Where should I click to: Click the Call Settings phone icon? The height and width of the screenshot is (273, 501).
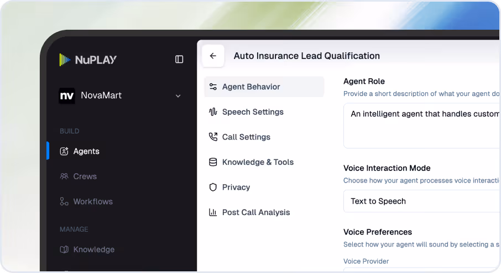click(x=213, y=137)
